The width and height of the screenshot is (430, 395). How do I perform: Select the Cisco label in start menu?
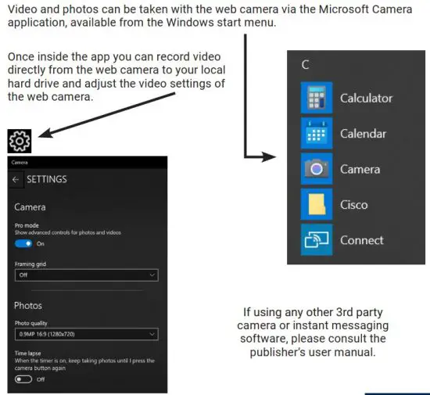pos(353,205)
